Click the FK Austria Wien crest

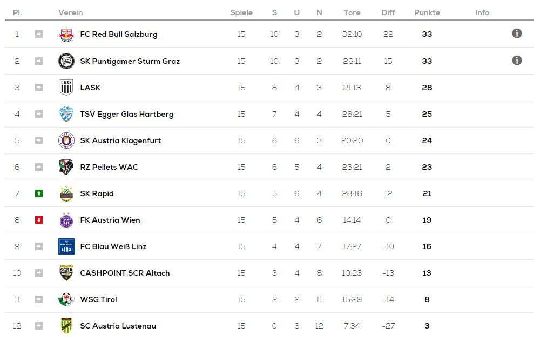[66, 220]
